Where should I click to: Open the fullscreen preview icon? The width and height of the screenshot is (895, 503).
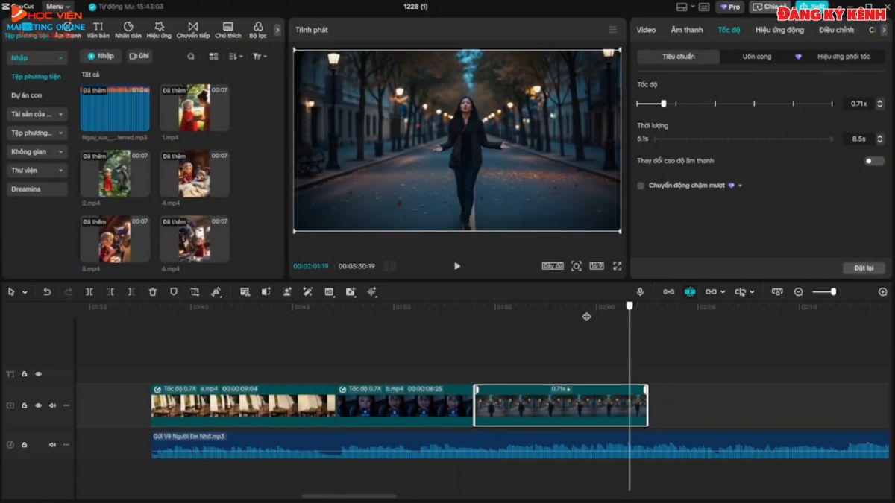tap(617, 265)
